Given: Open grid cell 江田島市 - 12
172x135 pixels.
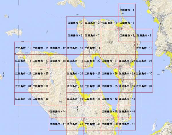Looking at the screenshot, I should tap(58, 48).
